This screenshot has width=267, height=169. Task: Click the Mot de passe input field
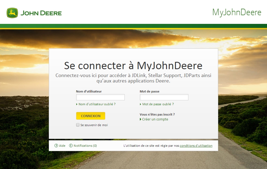164,97
